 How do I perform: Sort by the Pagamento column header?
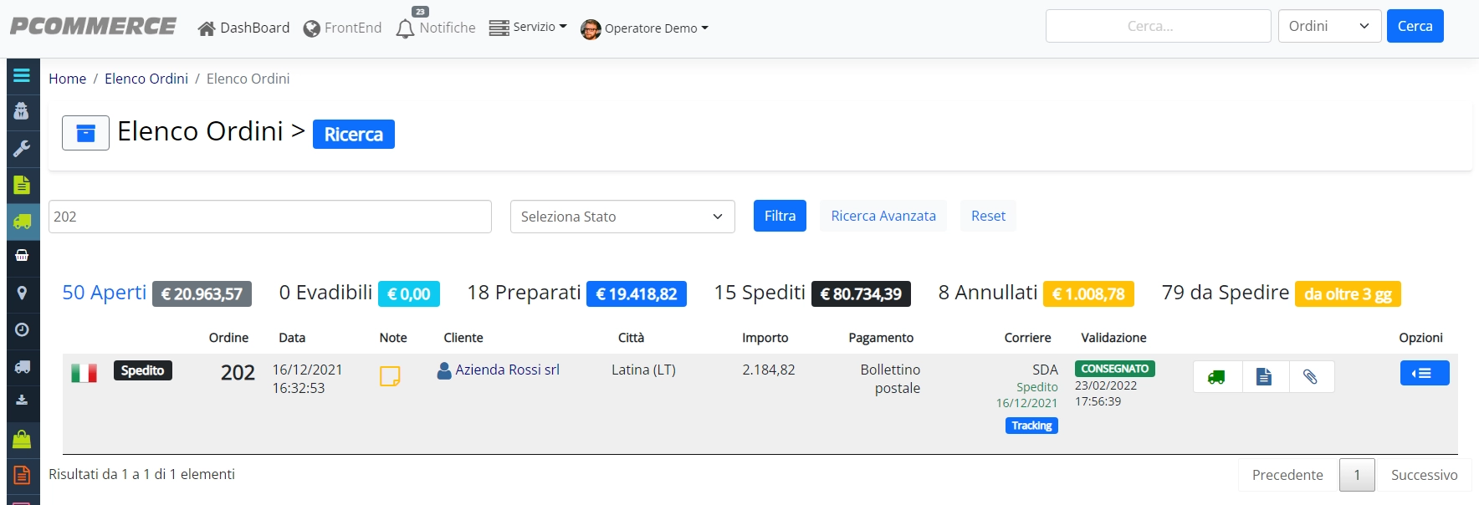(881, 338)
